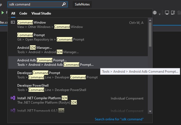Click the results scrollbar thumb
Screen dimensions: 181x125
[150, 34]
